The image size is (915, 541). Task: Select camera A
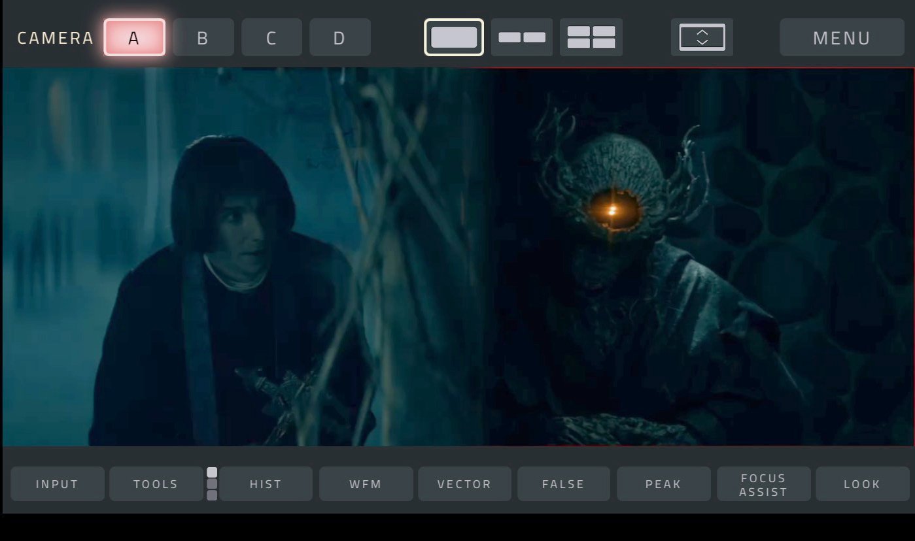tap(134, 37)
